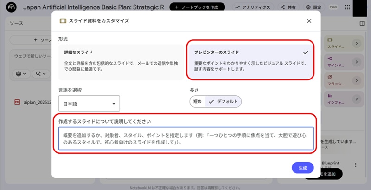Click the 生成 generate button

[303, 168]
